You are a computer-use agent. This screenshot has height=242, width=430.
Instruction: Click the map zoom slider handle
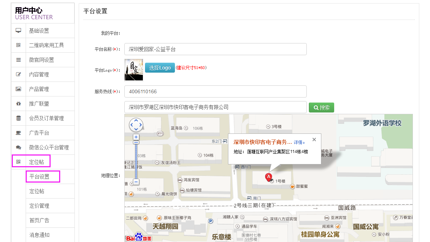[x=136, y=142]
